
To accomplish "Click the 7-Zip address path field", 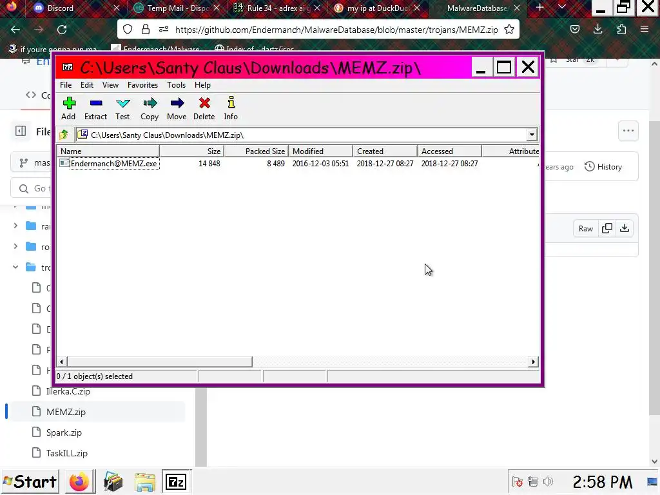I will [x=301, y=135].
